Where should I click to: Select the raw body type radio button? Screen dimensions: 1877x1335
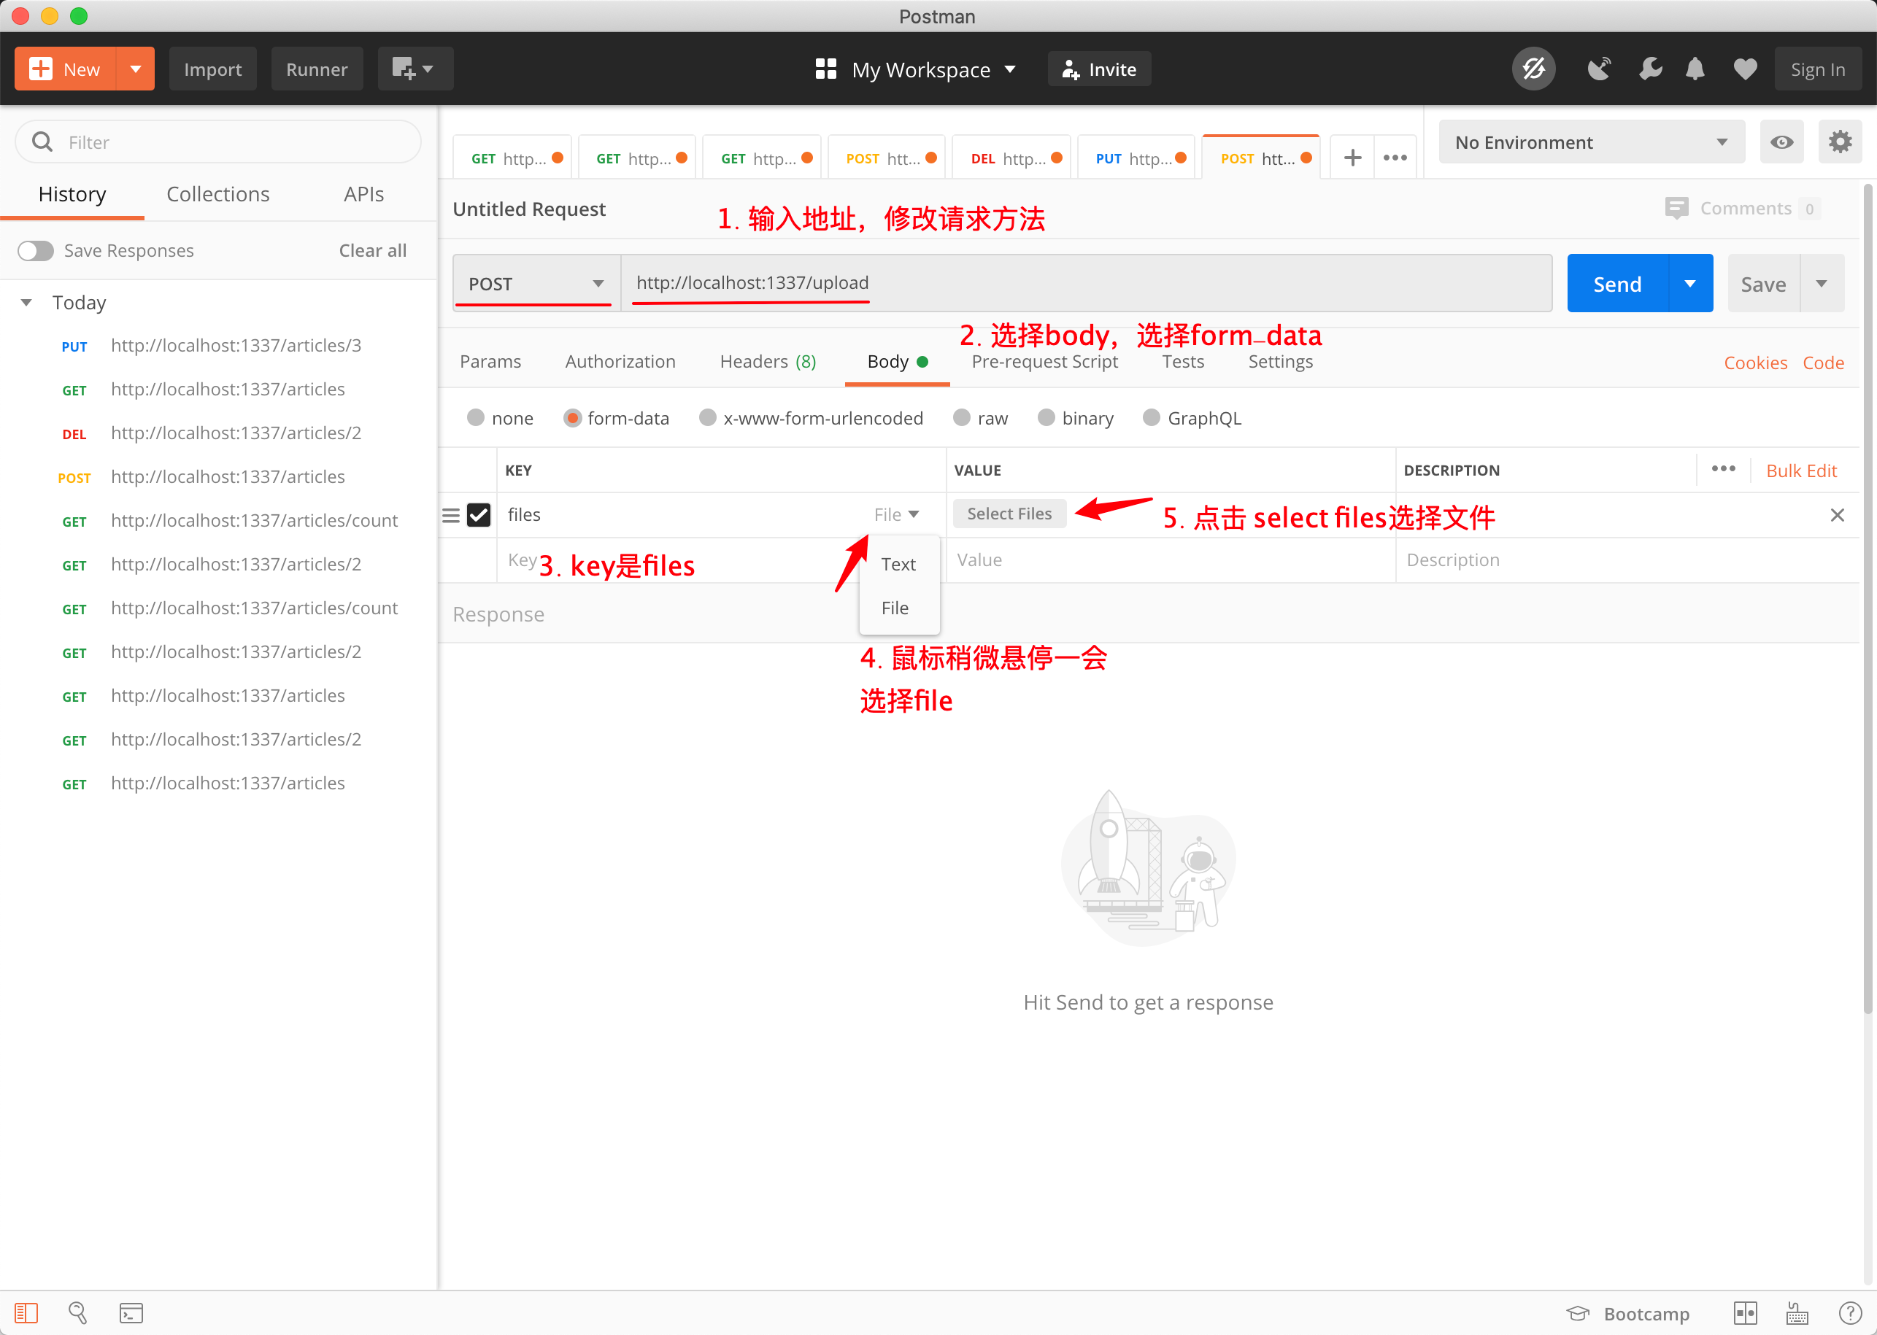pyautogui.click(x=962, y=417)
